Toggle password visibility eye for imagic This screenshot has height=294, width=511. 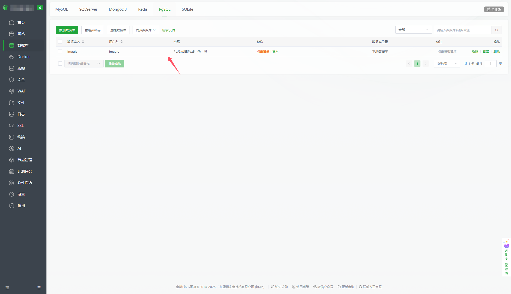click(x=199, y=51)
